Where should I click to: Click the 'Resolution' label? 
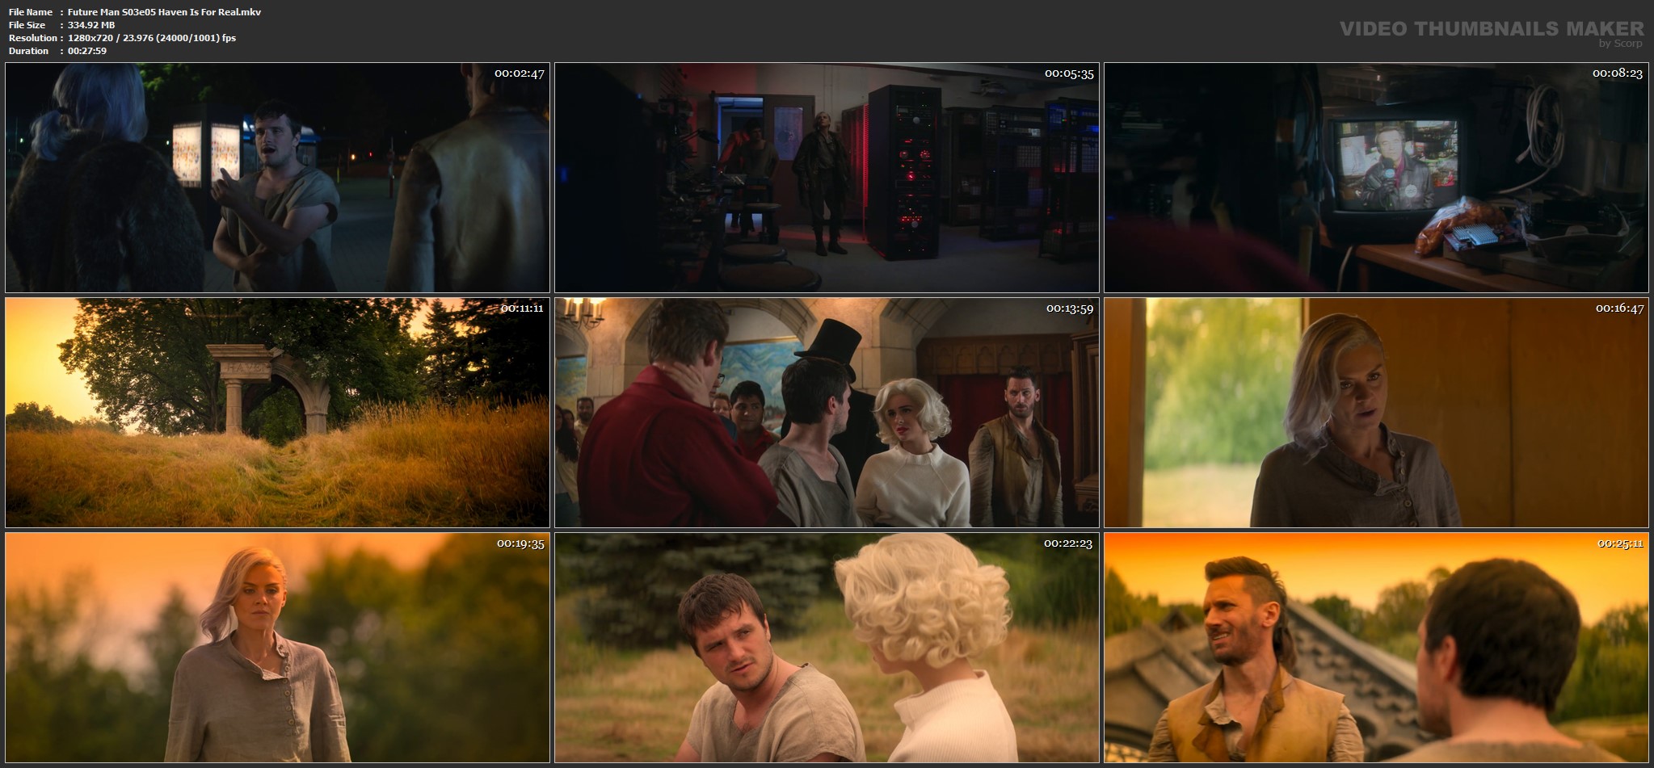tap(32, 38)
